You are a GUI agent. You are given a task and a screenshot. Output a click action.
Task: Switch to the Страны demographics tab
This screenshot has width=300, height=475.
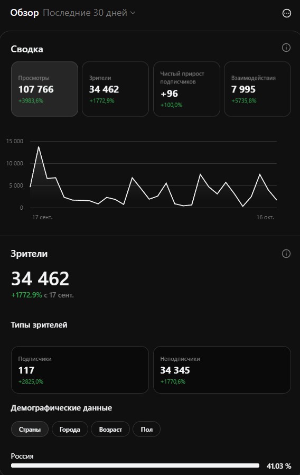tap(30, 429)
